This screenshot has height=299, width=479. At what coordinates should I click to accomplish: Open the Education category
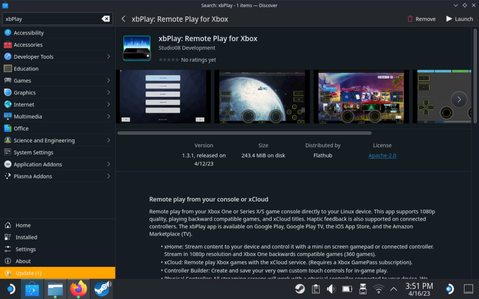click(x=58, y=69)
